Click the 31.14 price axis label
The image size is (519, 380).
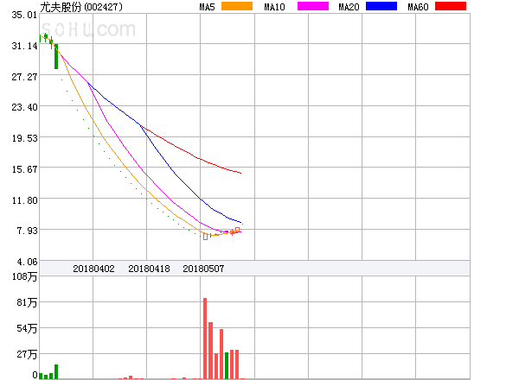pyautogui.click(x=24, y=46)
